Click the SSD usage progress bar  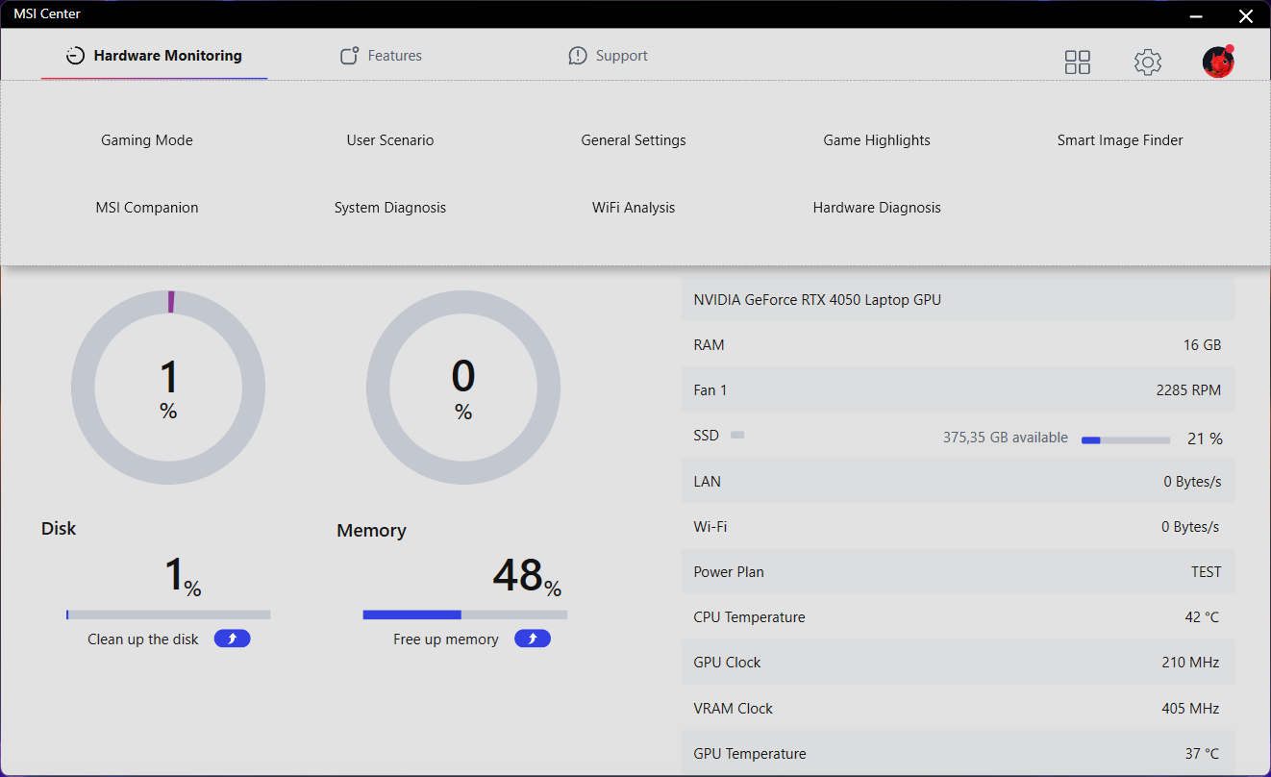pyautogui.click(x=1126, y=439)
